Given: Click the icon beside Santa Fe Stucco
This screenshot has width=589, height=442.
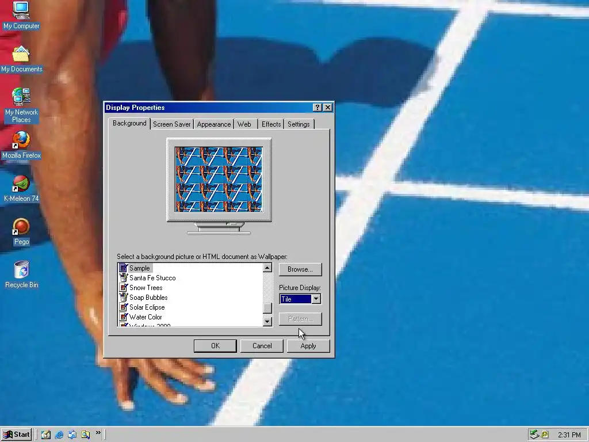Looking at the screenshot, I should pos(123,277).
